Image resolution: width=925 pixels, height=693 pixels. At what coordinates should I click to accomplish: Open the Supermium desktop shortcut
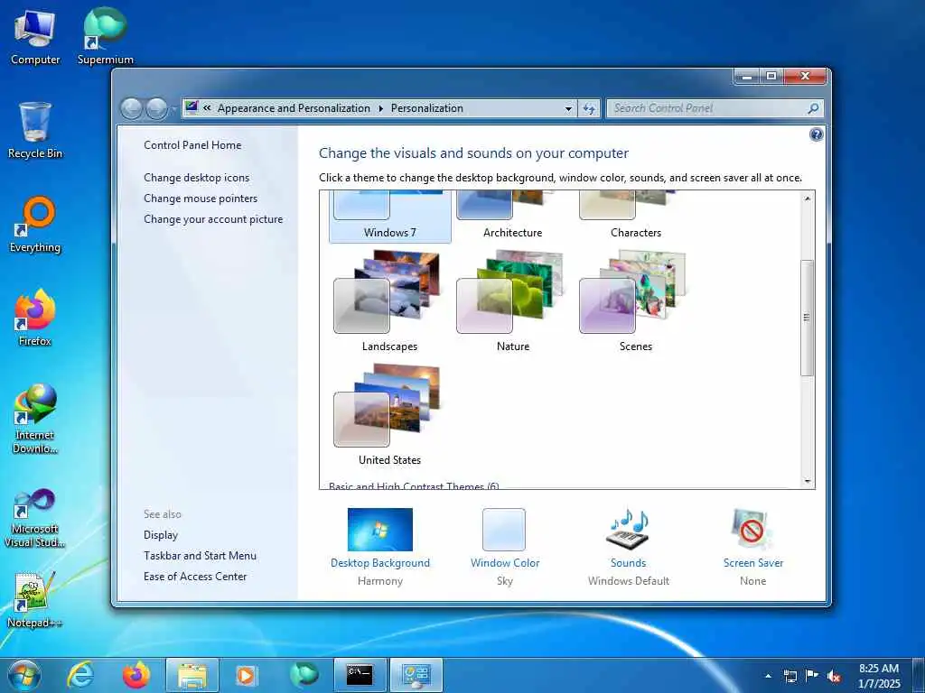(x=105, y=36)
